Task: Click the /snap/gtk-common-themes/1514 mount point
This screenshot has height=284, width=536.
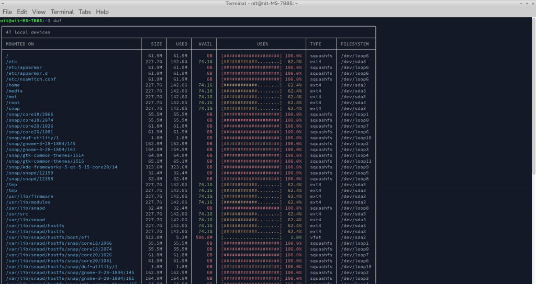Action: [x=45, y=155]
